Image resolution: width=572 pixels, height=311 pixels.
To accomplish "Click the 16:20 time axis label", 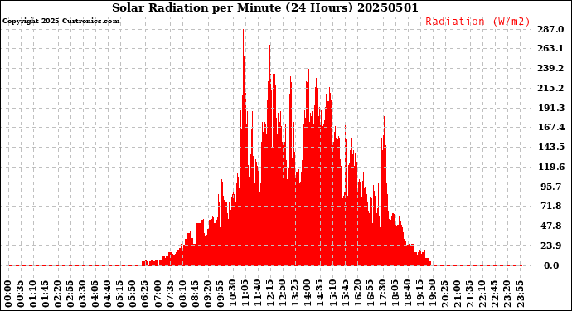I will [357, 294].
